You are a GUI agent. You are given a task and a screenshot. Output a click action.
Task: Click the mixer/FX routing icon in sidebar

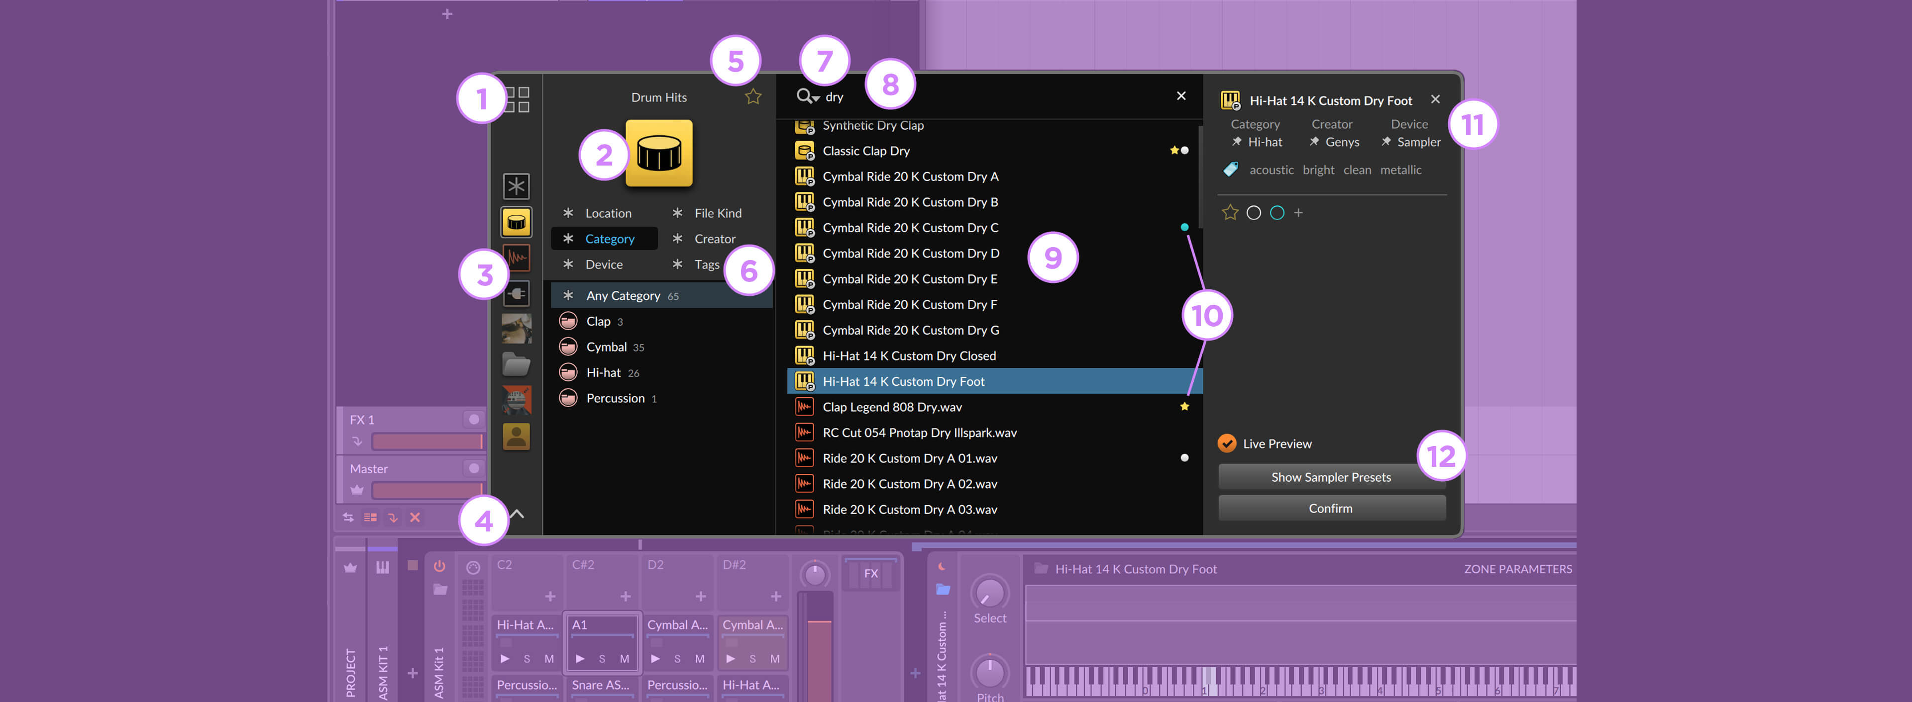515,291
